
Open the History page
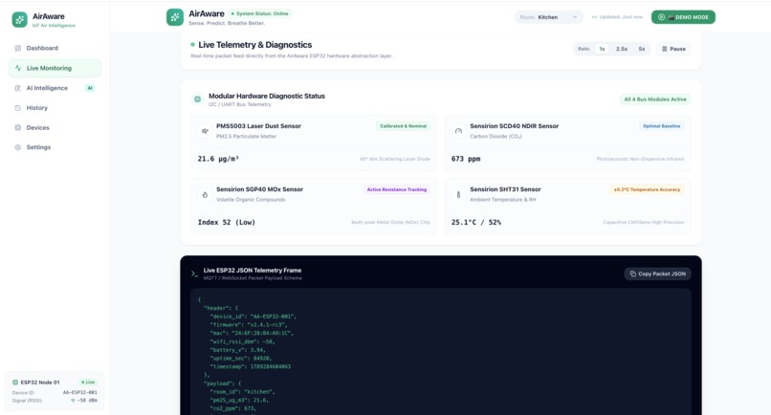point(55,108)
